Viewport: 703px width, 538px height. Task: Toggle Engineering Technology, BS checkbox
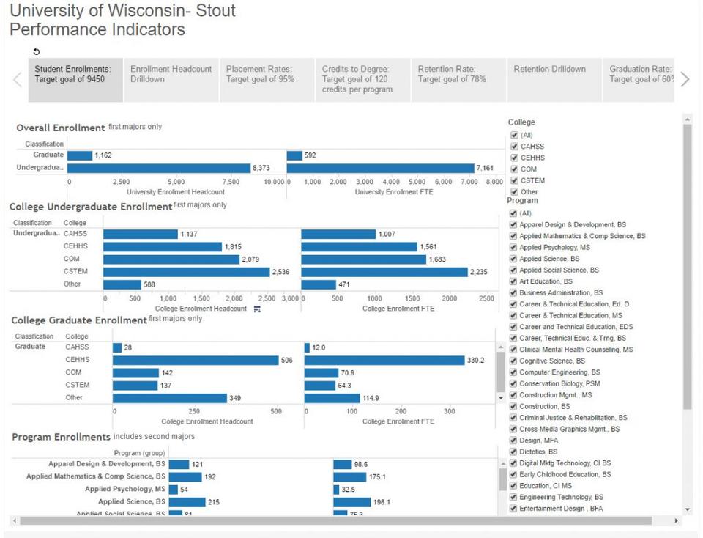click(513, 497)
